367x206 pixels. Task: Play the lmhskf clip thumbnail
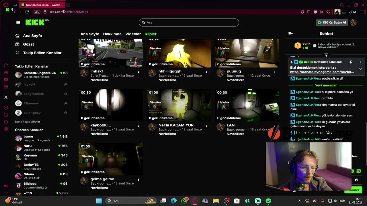coord(111,53)
